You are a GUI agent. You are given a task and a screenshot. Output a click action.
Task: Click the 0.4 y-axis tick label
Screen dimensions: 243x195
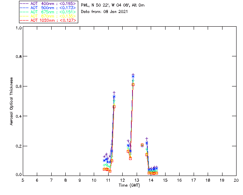[x=19, y=116]
